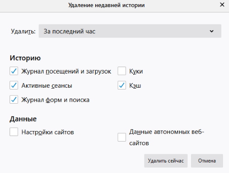
Task: Click the Историю section heading
Action: [25, 58]
